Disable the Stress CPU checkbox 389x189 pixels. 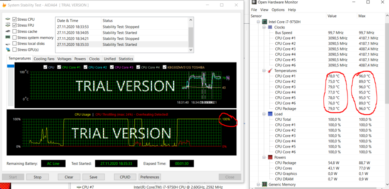click(15, 19)
